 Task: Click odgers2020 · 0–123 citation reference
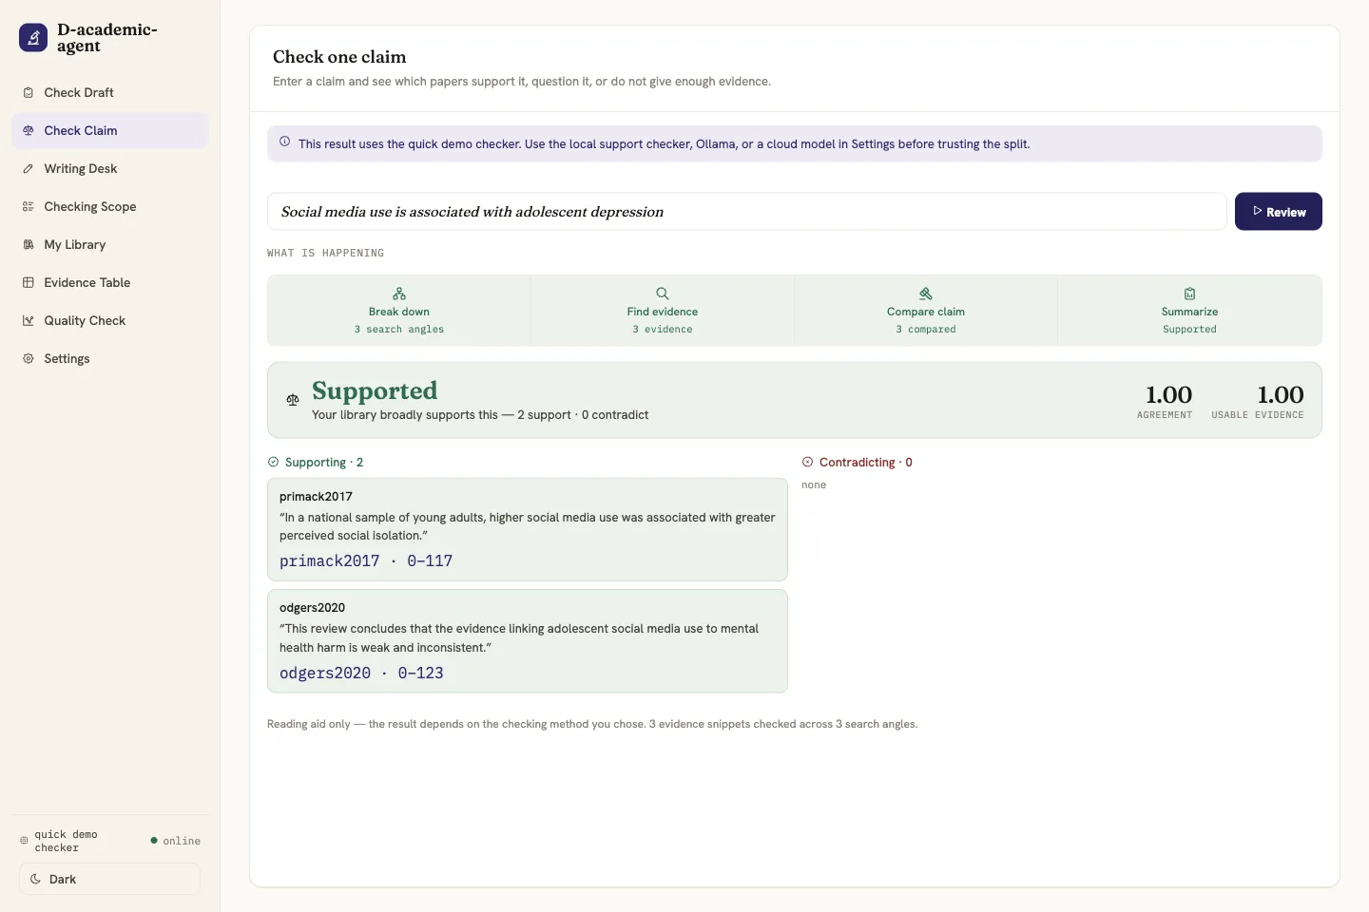pyautogui.click(x=361, y=673)
